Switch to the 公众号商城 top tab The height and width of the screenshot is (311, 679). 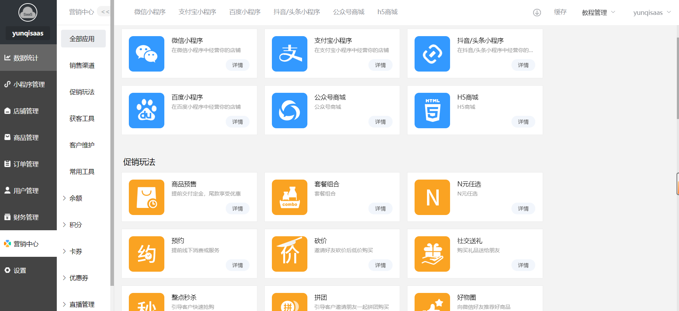coord(349,12)
